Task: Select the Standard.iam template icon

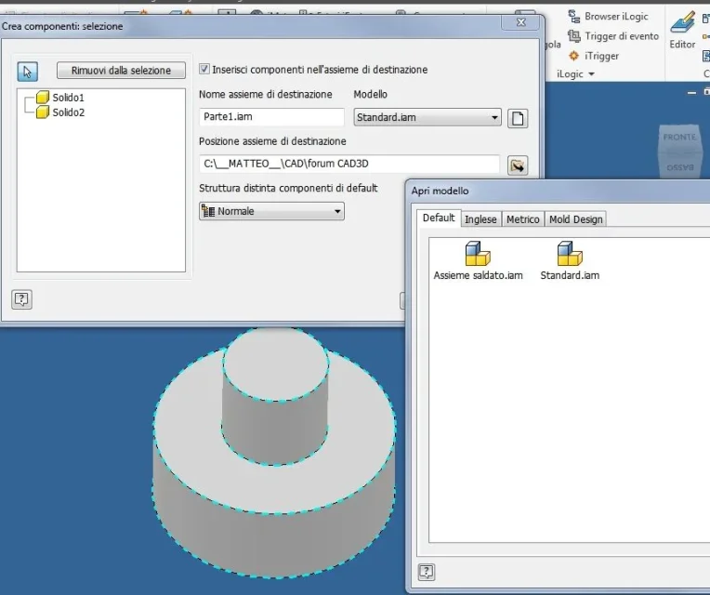Action: [x=570, y=254]
